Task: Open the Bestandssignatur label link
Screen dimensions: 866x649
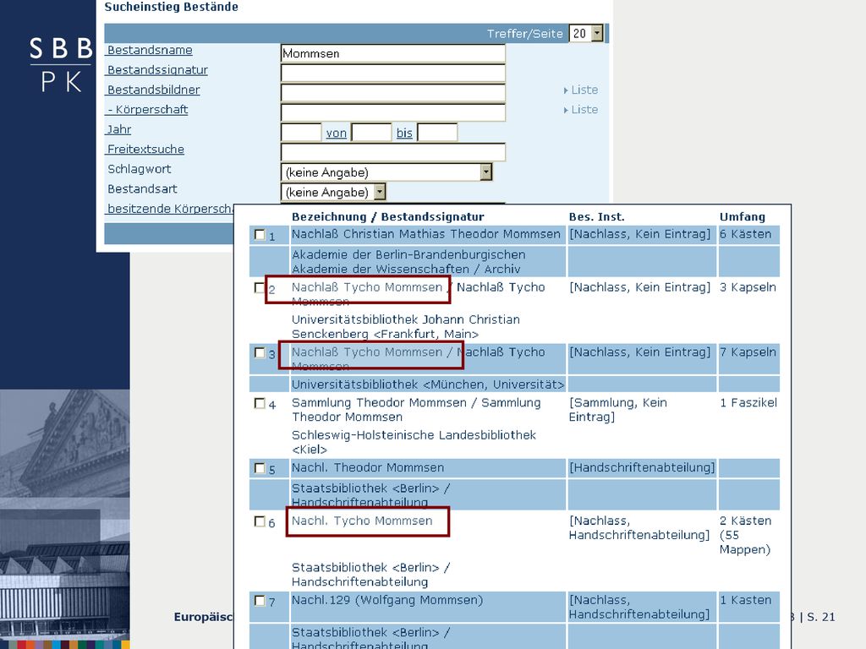Action: coord(157,70)
